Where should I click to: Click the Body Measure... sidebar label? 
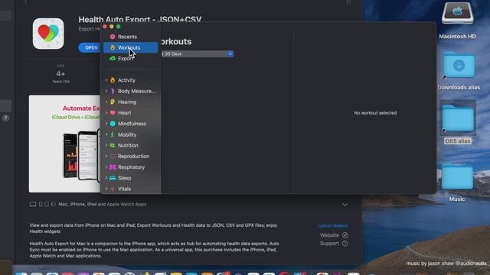pos(136,91)
